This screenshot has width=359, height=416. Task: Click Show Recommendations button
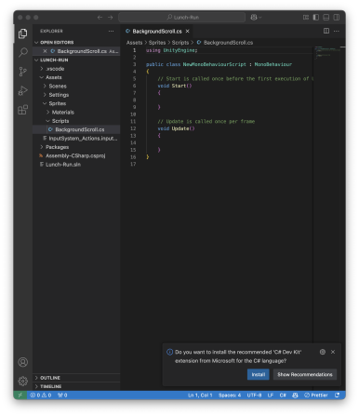coord(305,374)
